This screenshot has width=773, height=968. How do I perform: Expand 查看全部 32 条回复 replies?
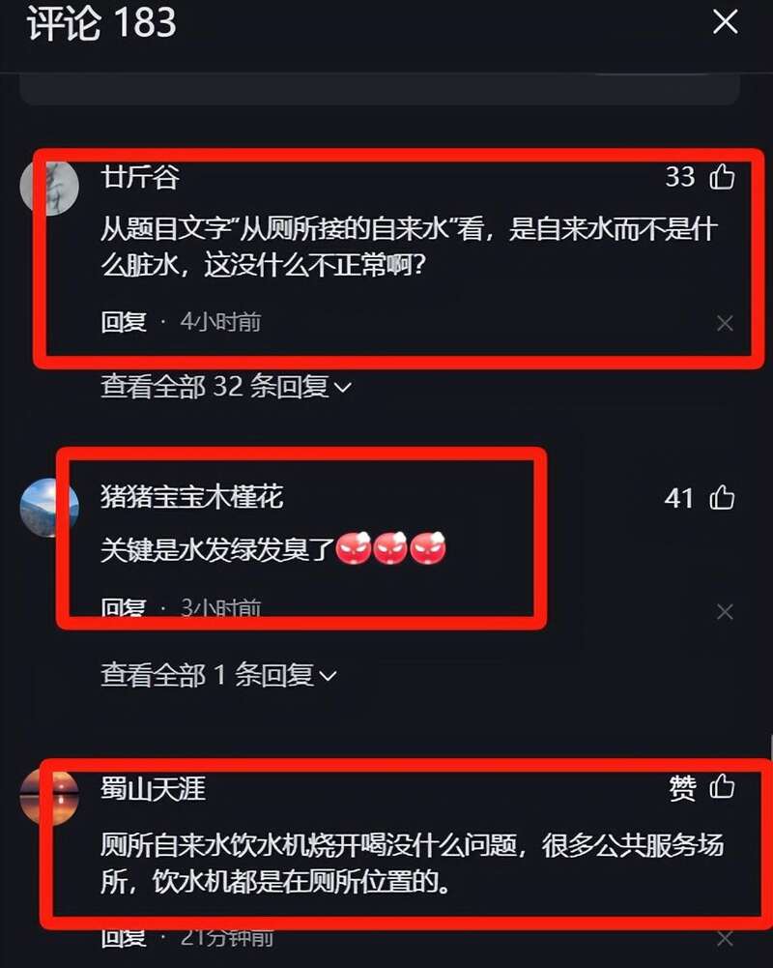pos(226,387)
